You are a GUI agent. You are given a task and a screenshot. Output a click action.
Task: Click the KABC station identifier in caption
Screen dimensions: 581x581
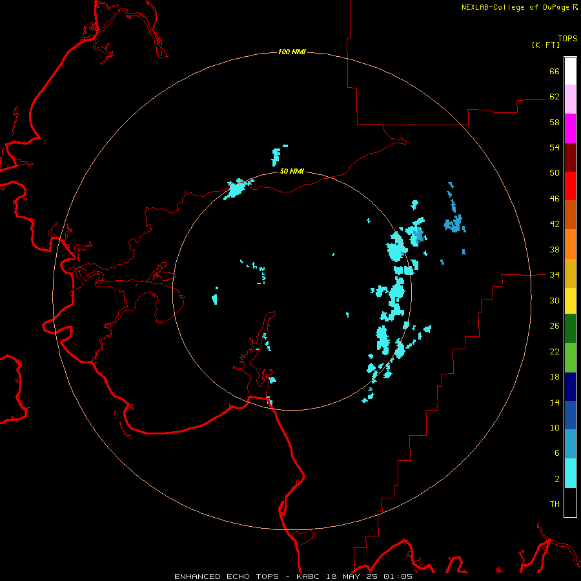click(x=309, y=576)
